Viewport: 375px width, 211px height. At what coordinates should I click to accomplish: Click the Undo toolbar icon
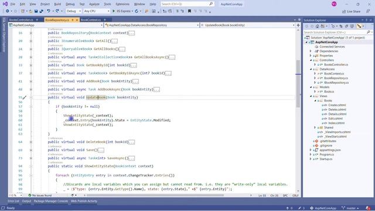49,11
